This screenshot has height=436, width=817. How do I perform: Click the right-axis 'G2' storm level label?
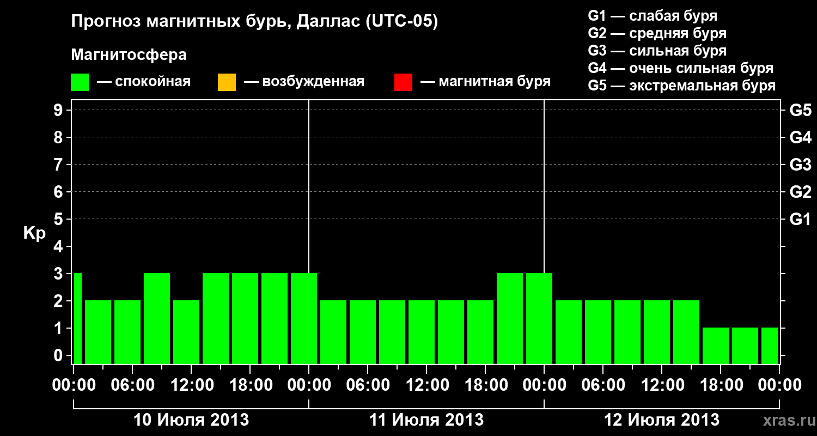click(x=801, y=192)
